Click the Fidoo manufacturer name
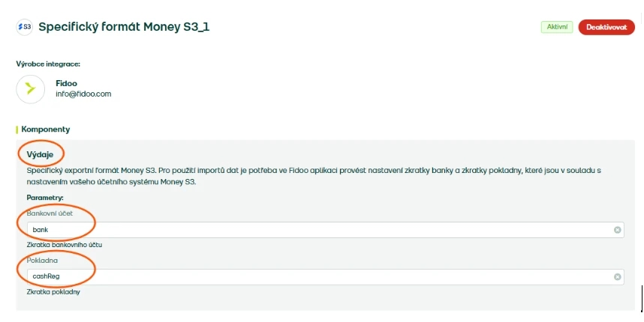644x322 pixels. (x=66, y=83)
